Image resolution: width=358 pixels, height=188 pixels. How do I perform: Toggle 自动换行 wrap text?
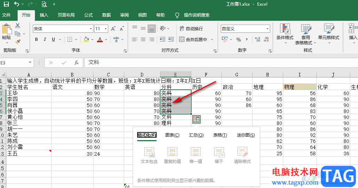click(x=191, y=29)
